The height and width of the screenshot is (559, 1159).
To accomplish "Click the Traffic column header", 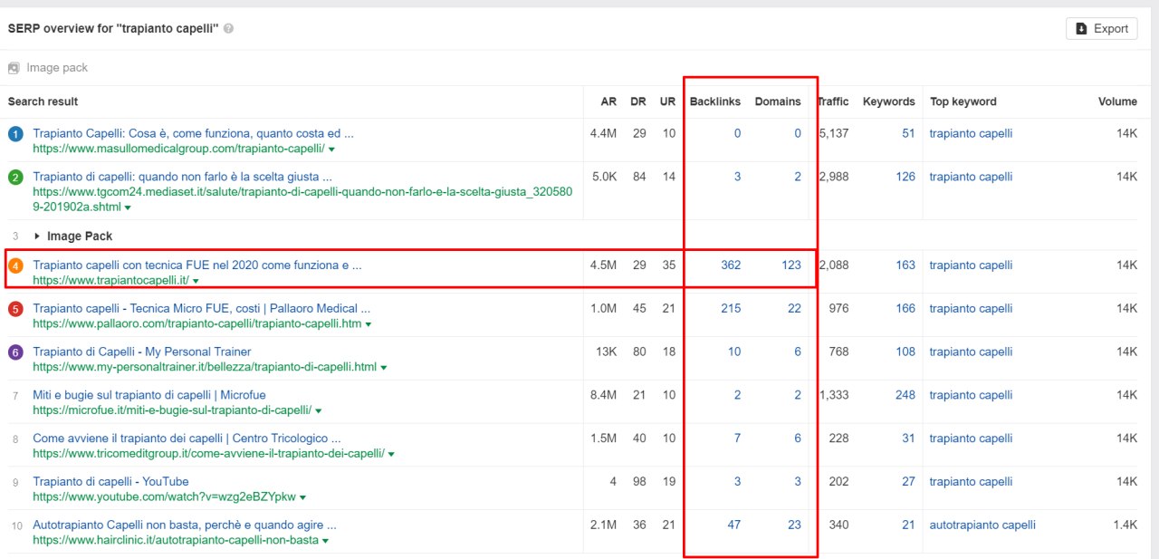I will point(833,101).
